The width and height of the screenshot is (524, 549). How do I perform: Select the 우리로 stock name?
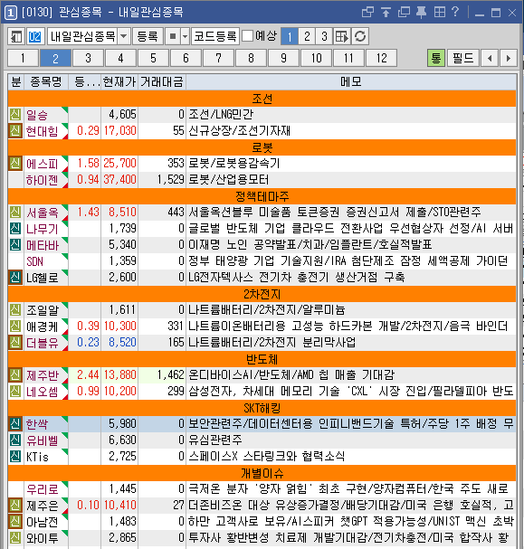42,489
